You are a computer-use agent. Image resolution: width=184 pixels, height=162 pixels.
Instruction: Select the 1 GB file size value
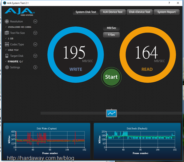(x=10, y=38)
